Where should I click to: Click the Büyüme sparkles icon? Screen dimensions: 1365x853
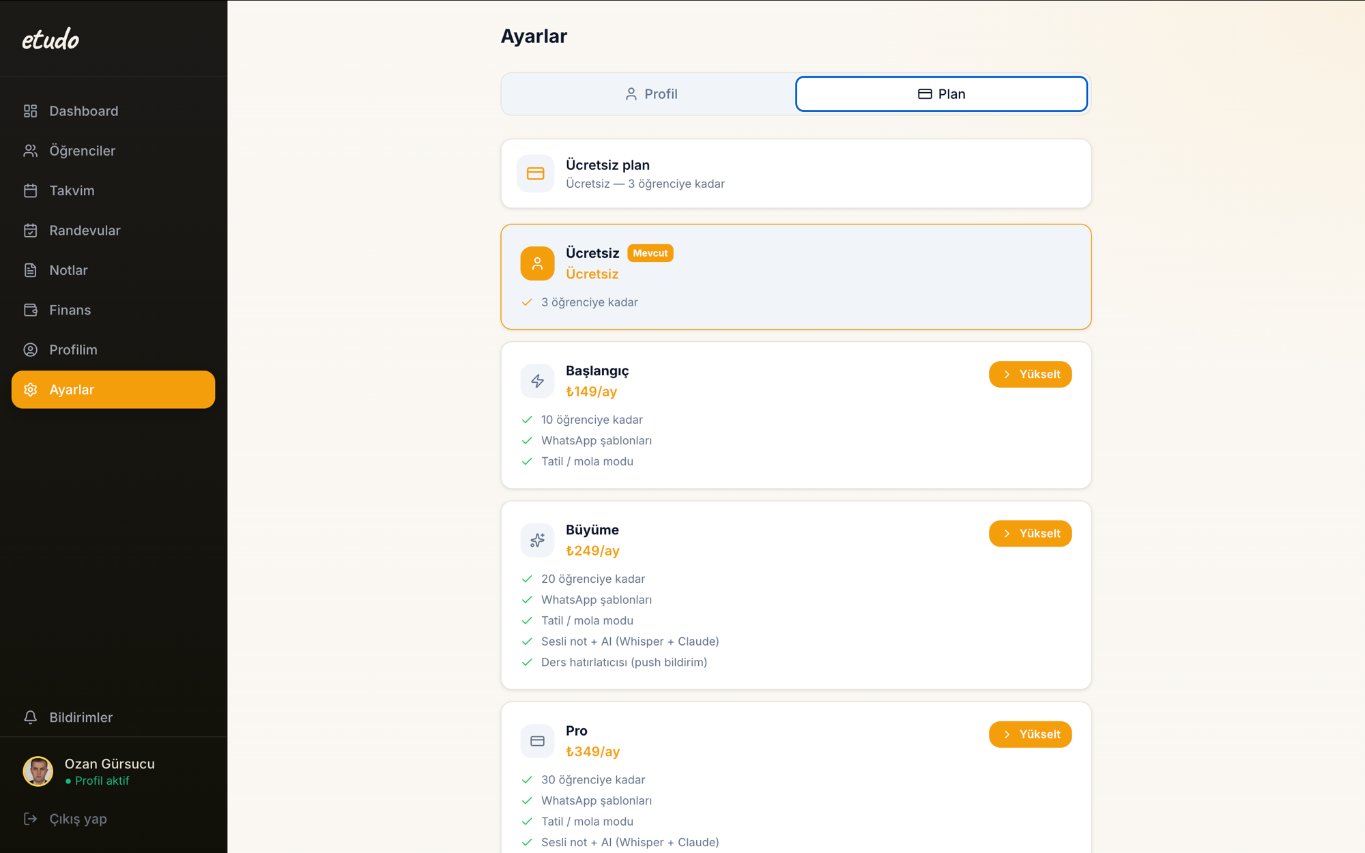(x=537, y=540)
